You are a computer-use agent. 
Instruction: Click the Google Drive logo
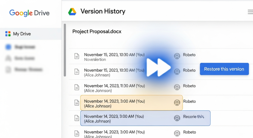(29, 13)
